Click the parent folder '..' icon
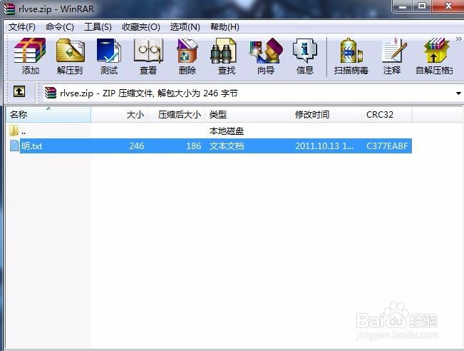 point(14,131)
